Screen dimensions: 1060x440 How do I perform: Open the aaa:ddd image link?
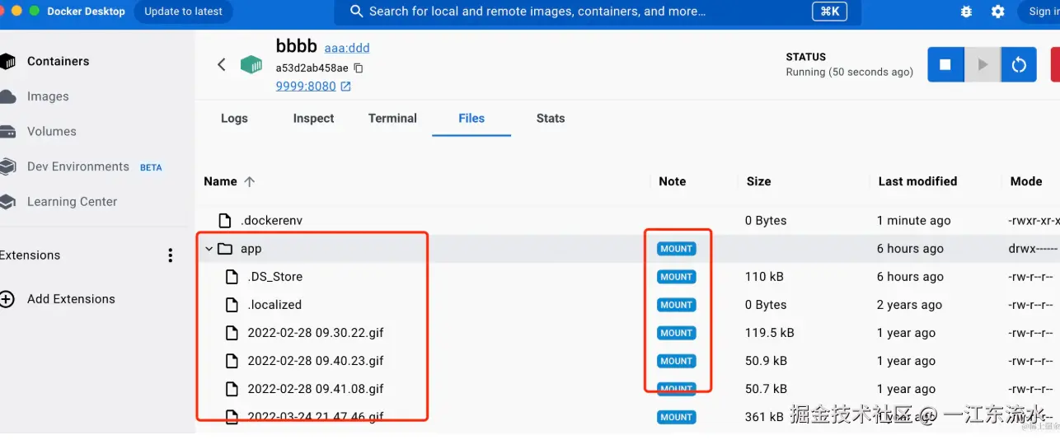click(x=347, y=48)
